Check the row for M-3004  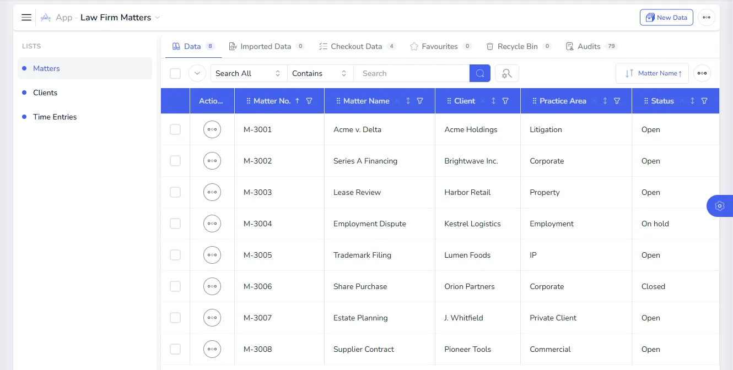175,224
